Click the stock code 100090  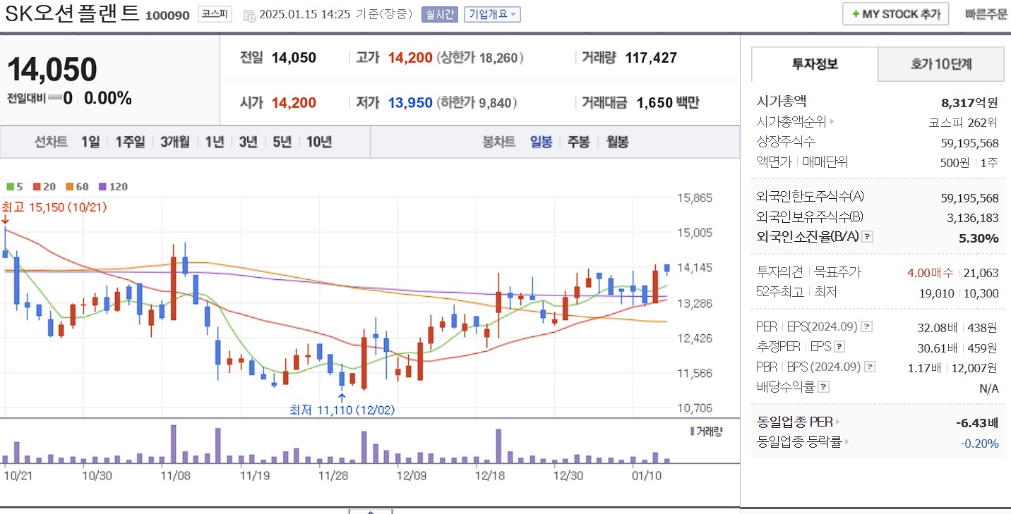(x=167, y=15)
